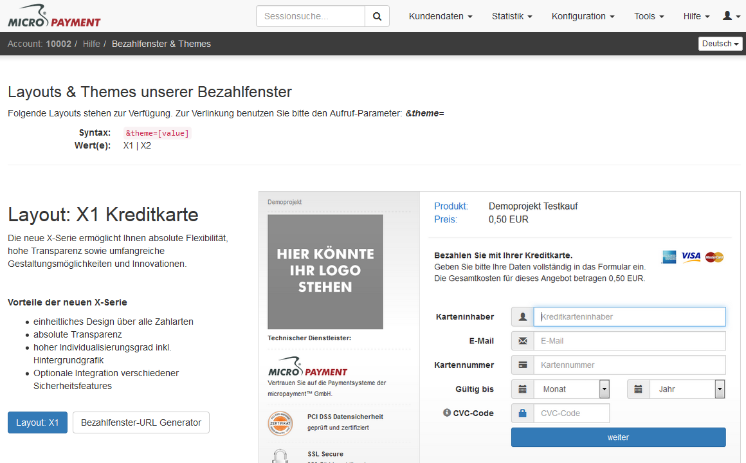Image resolution: width=746 pixels, height=463 pixels.
Task: Open the Monat dropdown
Action: 571,389
